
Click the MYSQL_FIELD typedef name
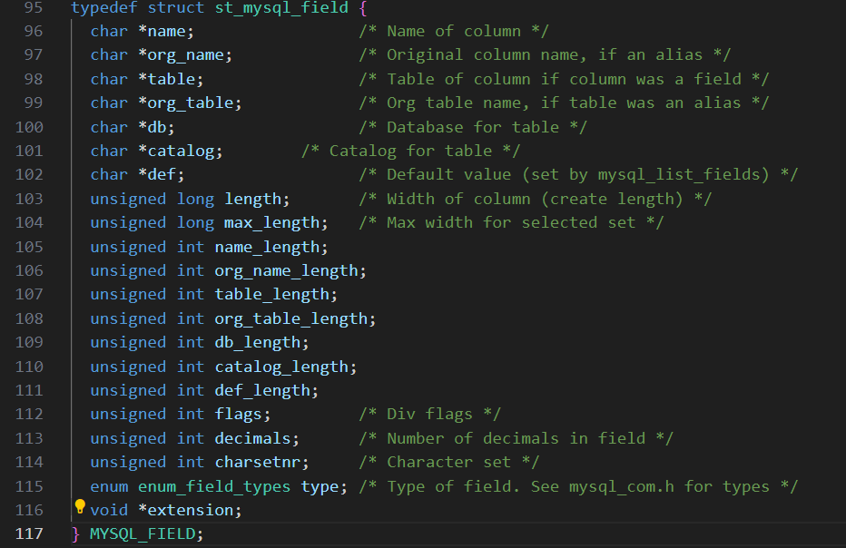143,534
